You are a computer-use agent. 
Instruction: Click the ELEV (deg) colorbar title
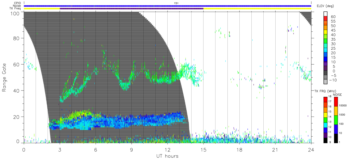coord(325,6)
